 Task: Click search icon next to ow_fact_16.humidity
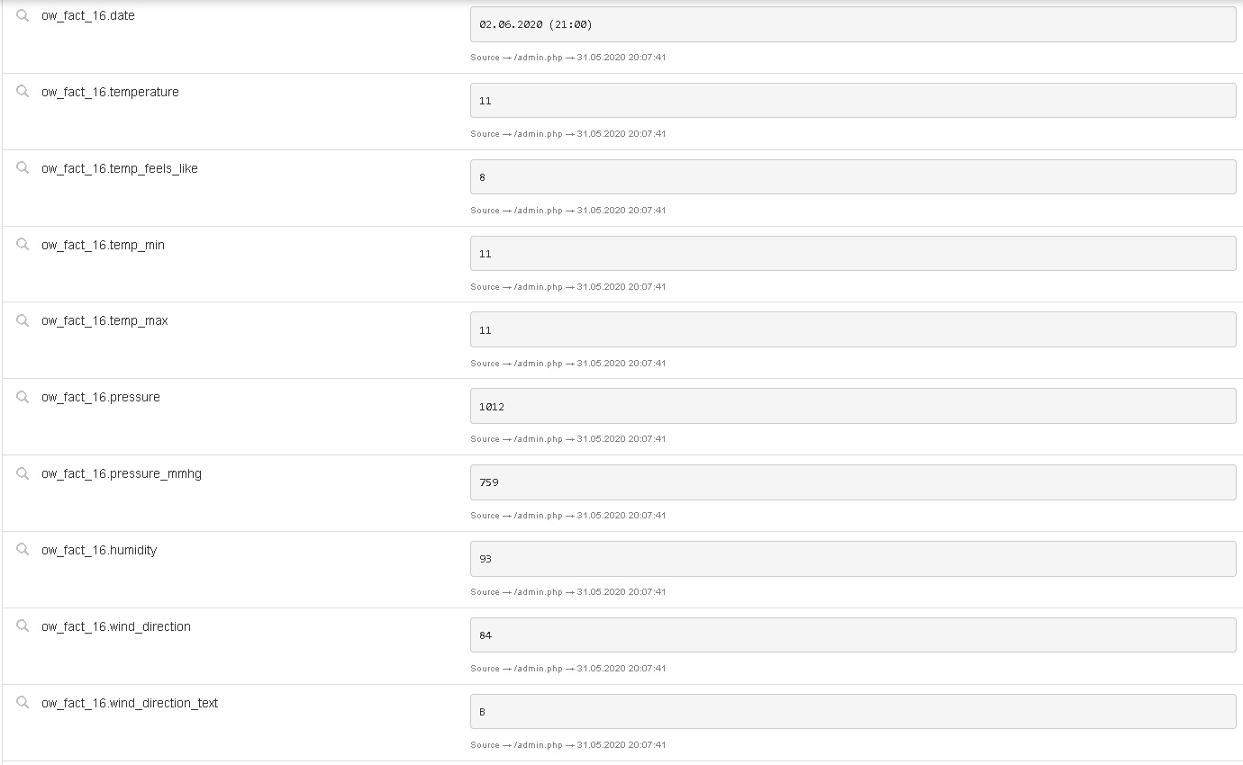[x=23, y=550]
